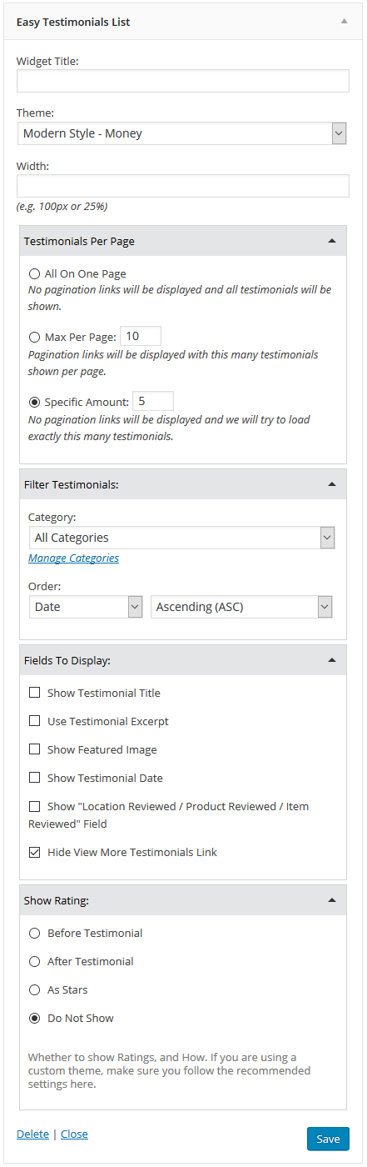367x1167 pixels.
Task: Collapse the Easy Testimonials List widget arrow
Action: [344, 22]
